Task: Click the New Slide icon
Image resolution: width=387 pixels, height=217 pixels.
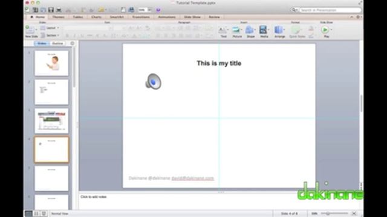Action: coord(30,30)
